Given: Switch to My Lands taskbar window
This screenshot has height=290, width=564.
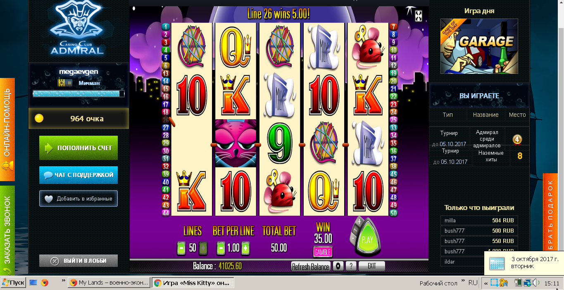Looking at the screenshot, I should (109, 283).
